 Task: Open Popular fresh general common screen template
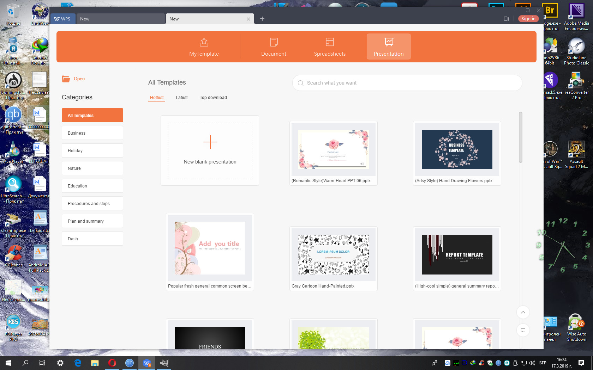[x=210, y=252]
